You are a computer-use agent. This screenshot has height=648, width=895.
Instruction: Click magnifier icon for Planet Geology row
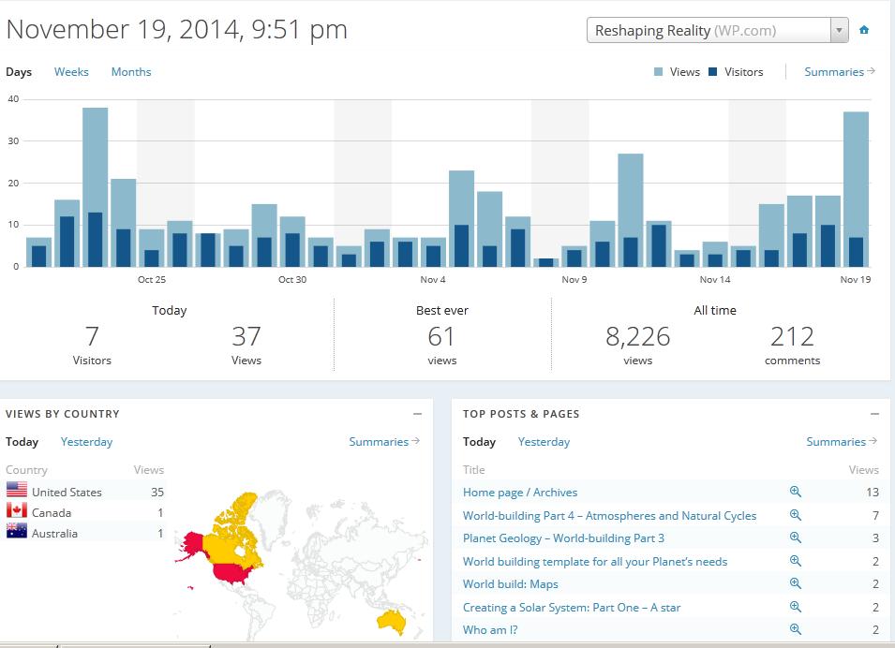click(x=796, y=538)
